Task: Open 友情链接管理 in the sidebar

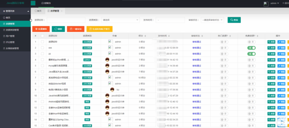Action: pyautogui.click(x=15, y=48)
